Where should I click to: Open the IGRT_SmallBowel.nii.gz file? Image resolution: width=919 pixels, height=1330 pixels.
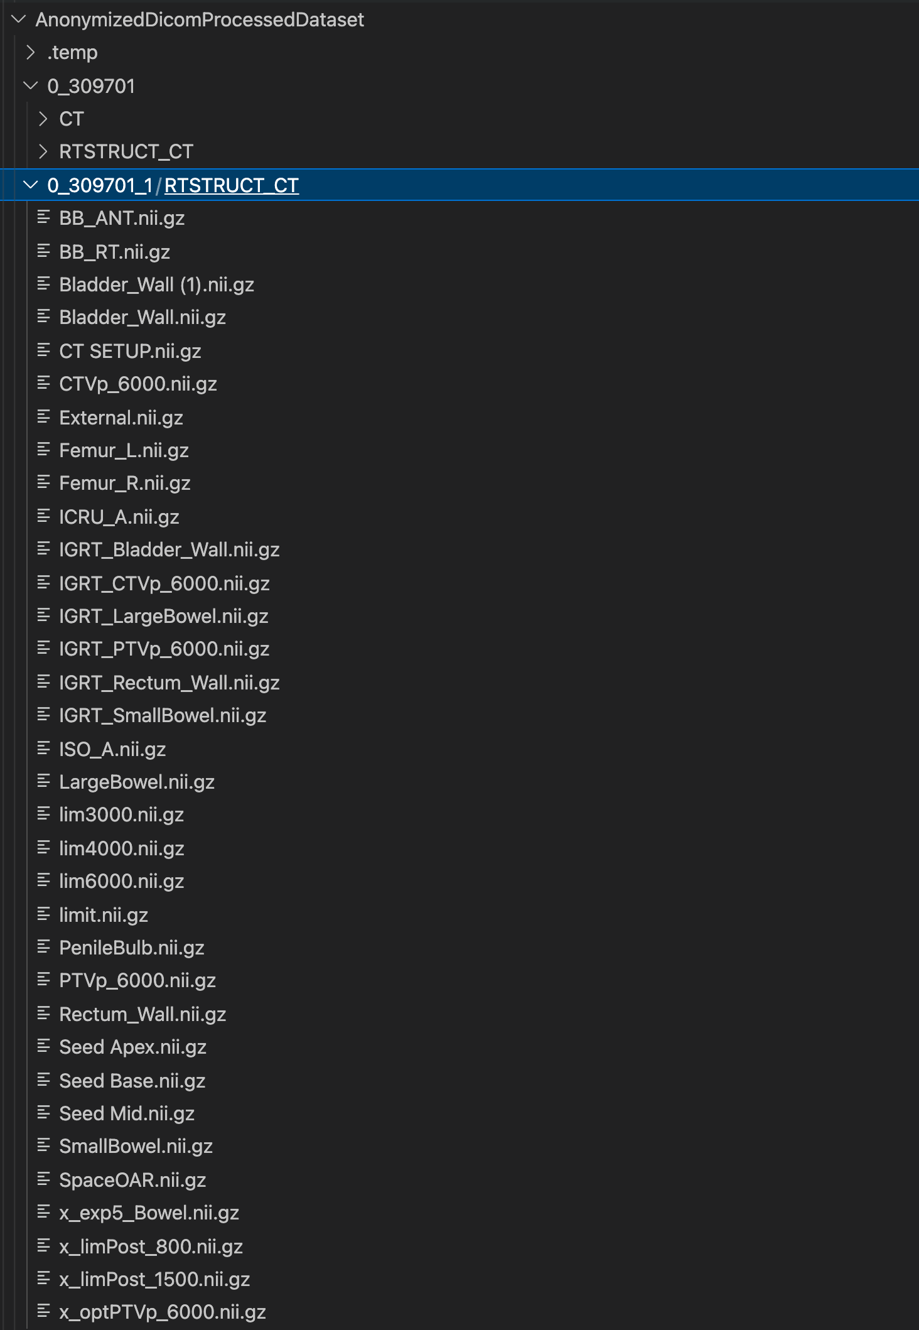162,715
